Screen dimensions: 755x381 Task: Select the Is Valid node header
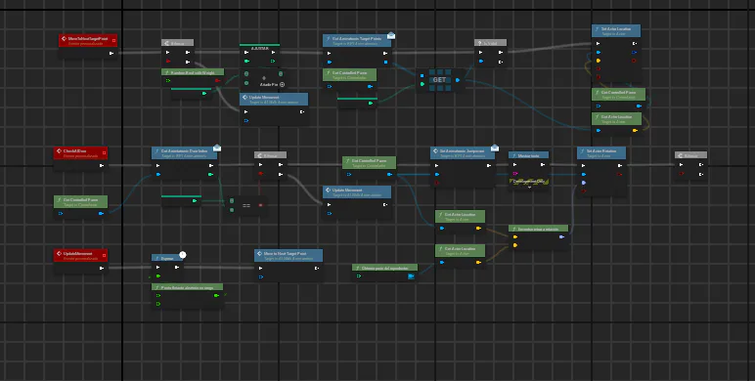[x=490, y=43]
